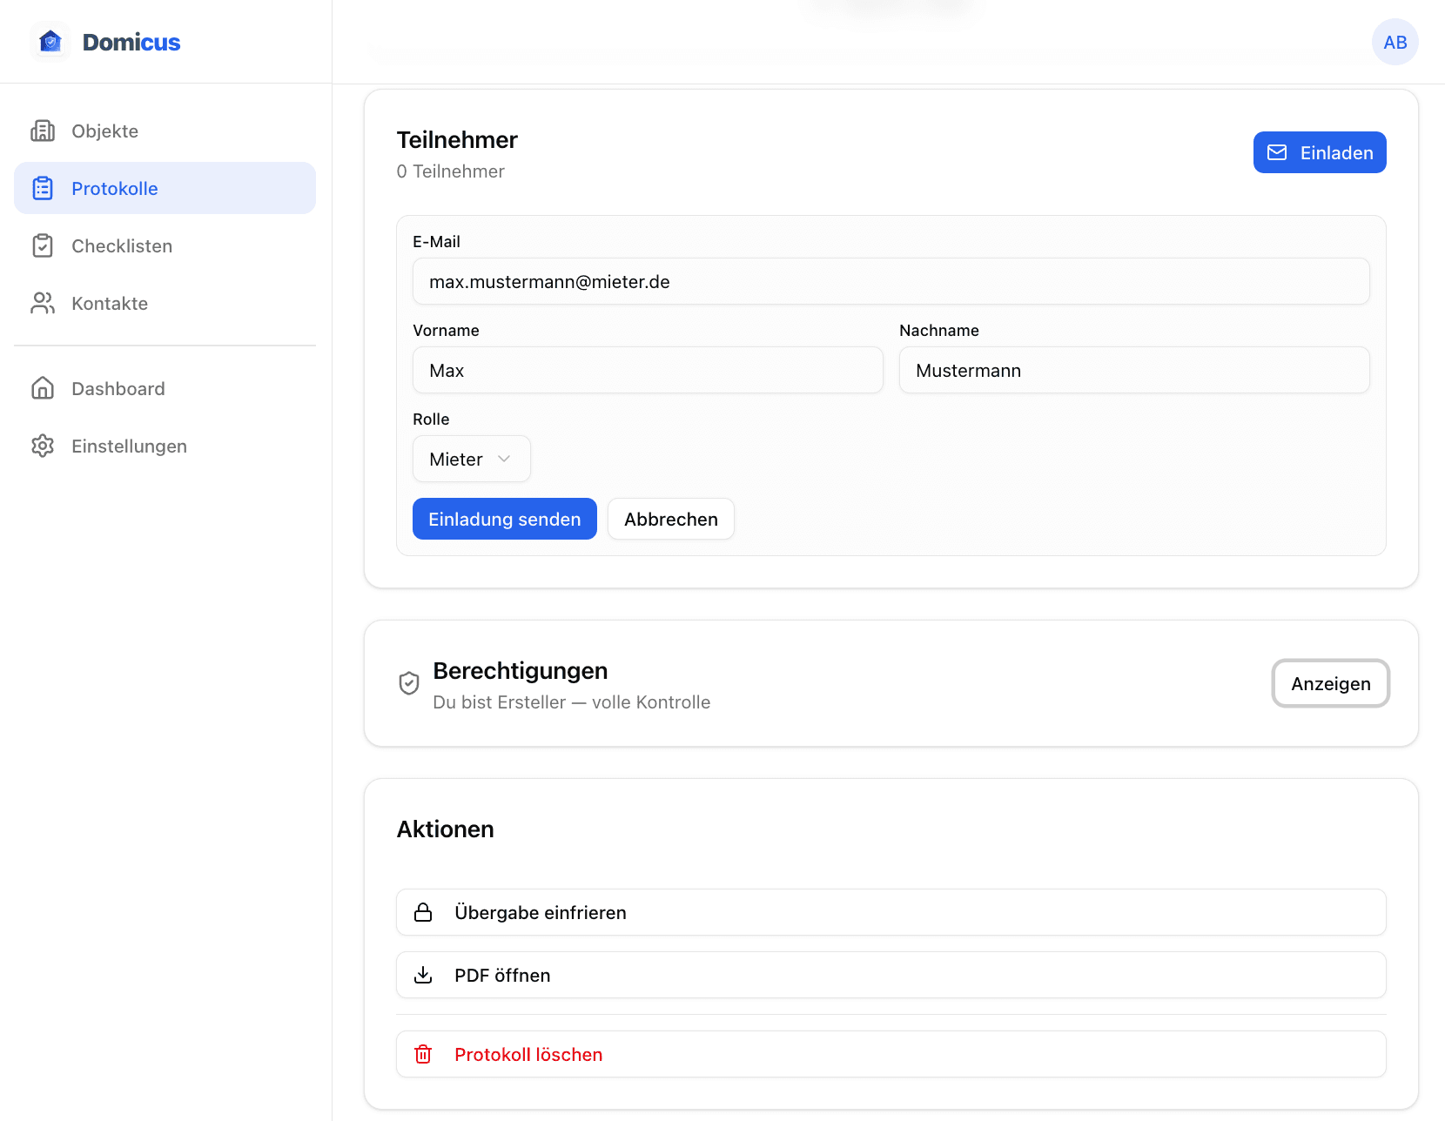Open the AB user avatar menu

tap(1395, 42)
